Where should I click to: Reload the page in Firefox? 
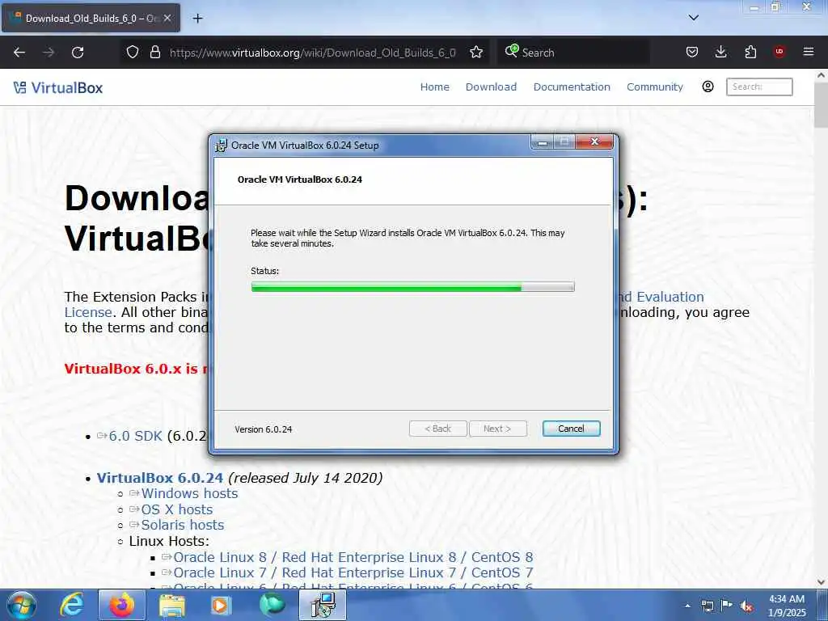78,53
